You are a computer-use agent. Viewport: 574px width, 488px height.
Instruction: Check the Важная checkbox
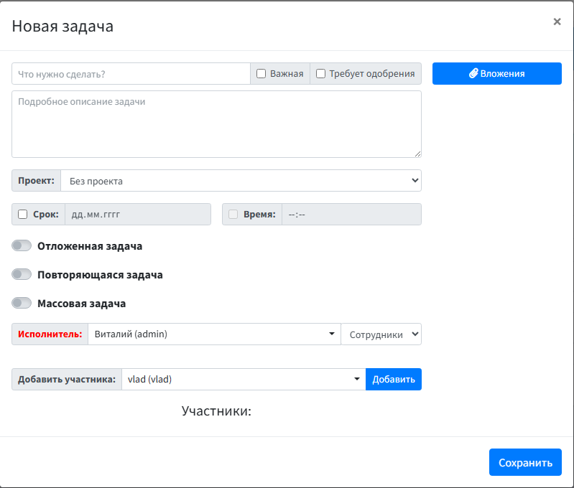[261, 73]
